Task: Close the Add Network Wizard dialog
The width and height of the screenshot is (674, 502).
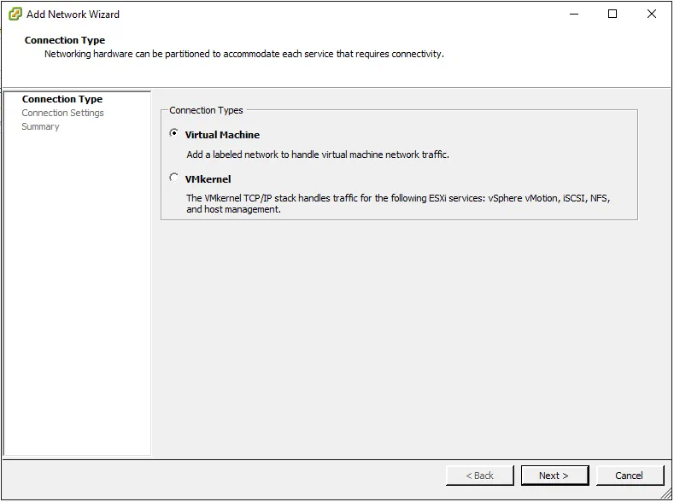Action: pyautogui.click(x=653, y=14)
